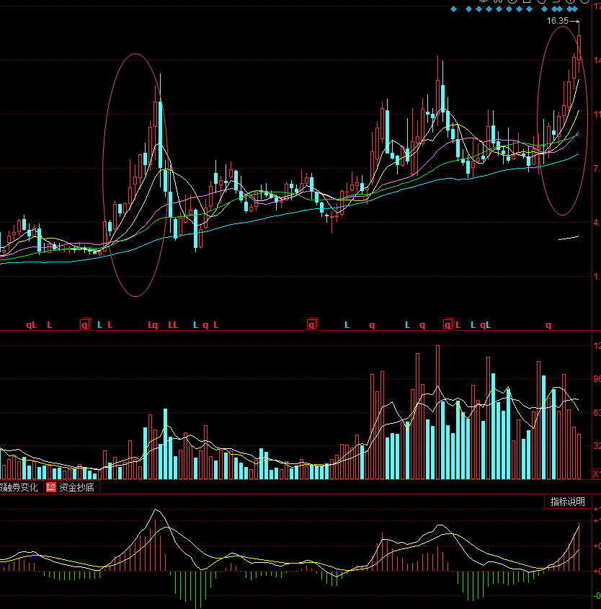Open the 指标说明 indicator description button
Screen dimensions: 601x609
(x=567, y=502)
